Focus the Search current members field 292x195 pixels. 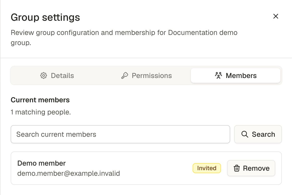(x=120, y=134)
